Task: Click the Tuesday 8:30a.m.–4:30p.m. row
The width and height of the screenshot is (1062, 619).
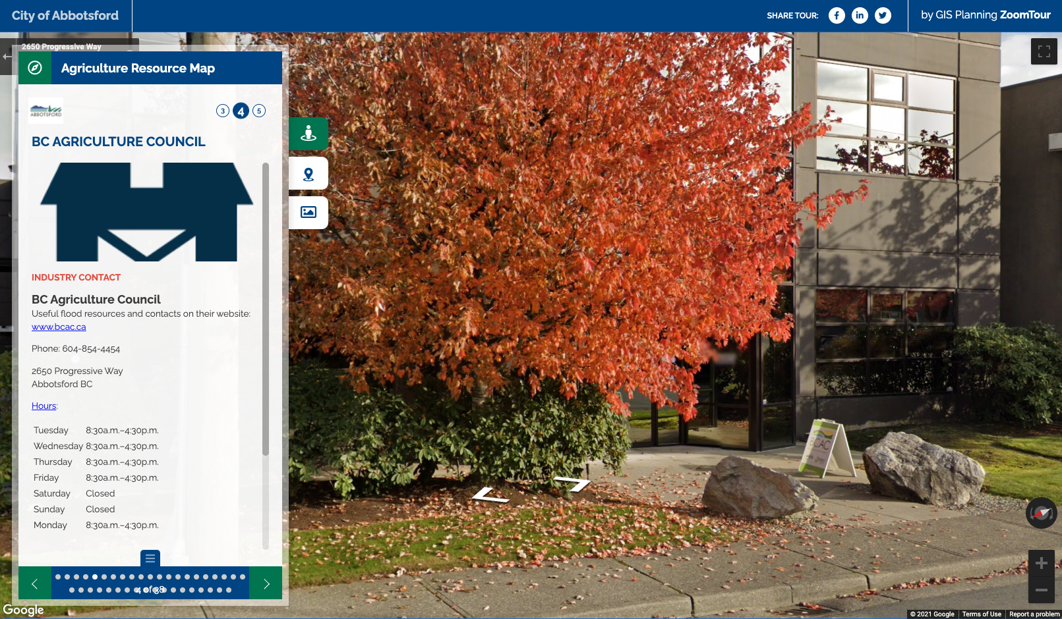Action: pos(96,430)
